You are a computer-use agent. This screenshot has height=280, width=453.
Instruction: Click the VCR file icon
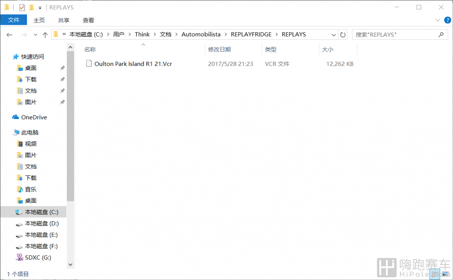[89, 64]
